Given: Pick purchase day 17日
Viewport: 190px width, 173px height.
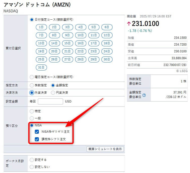Looking at the screenshot, I should coord(94,43).
